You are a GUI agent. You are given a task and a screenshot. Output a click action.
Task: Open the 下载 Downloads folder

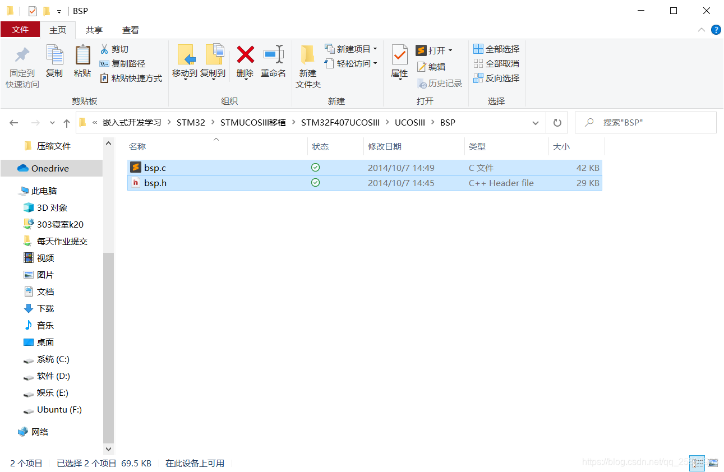pos(45,308)
